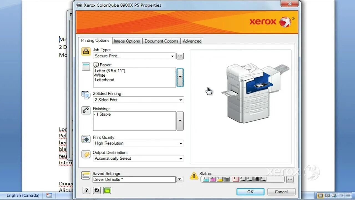Click the Print Quality target icon
The height and width of the screenshot is (200, 355).
coord(86,139)
